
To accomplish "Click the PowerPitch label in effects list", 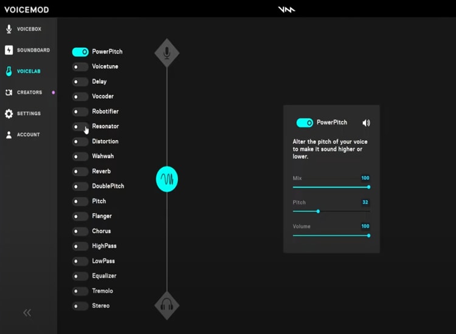I will point(107,52).
